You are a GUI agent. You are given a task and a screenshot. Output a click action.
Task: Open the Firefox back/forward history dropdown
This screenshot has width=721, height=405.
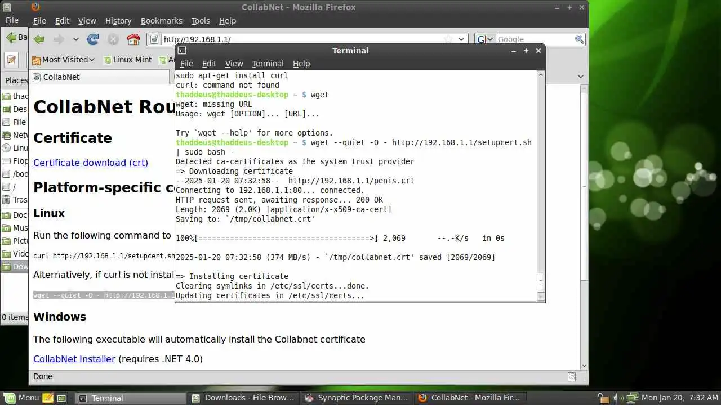(76, 39)
